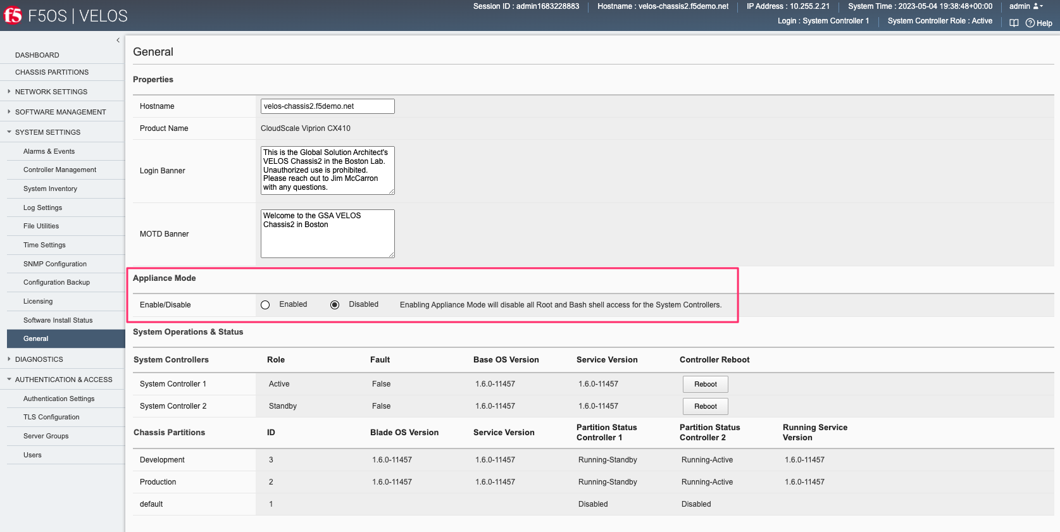Viewport: 1060px width, 532px height.
Task: Click the Active role cell
Action: pos(279,384)
